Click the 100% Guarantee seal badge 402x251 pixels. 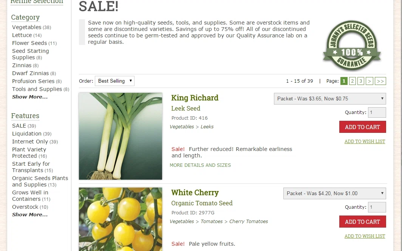[352, 45]
